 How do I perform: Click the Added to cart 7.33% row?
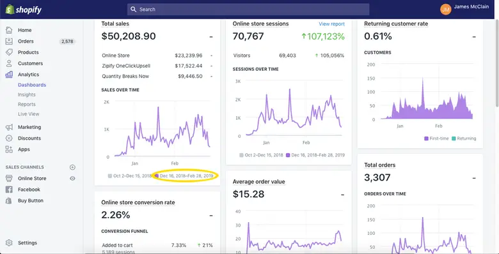point(157,246)
